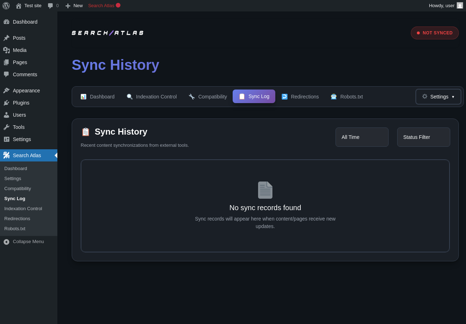Screen dimensions: 466x324
Task: Open Appearance in the sidebar
Action: pos(26,91)
